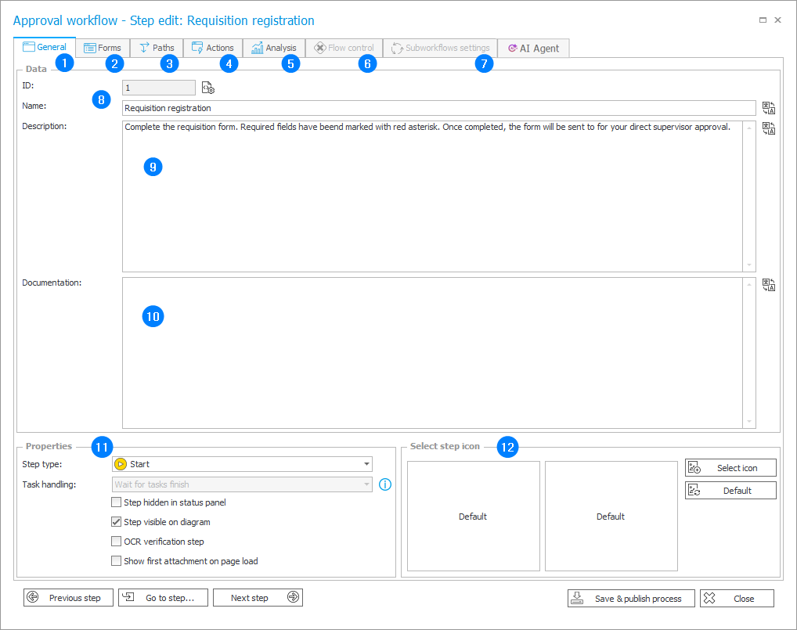
Task: Switch to the Forms tab
Action: [103, 48]
